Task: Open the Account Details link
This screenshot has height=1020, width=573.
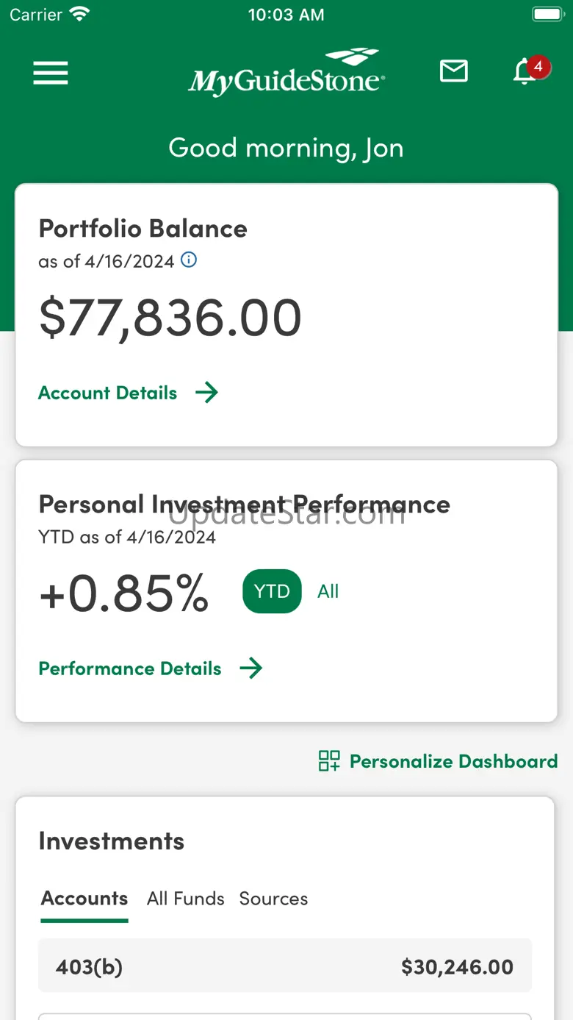Action: point(108,393)
